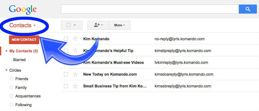Click the blue search magnifier button
This screenshot has height=111, width=259.
248,9
